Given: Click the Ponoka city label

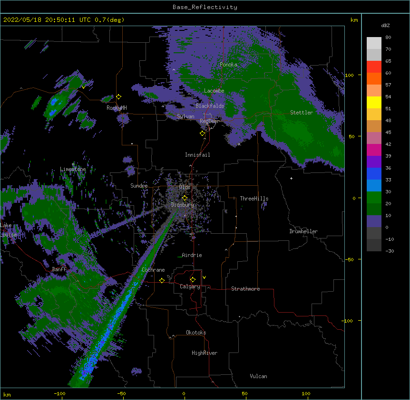Looking at the screenshot, I should (x=228, y=65).
